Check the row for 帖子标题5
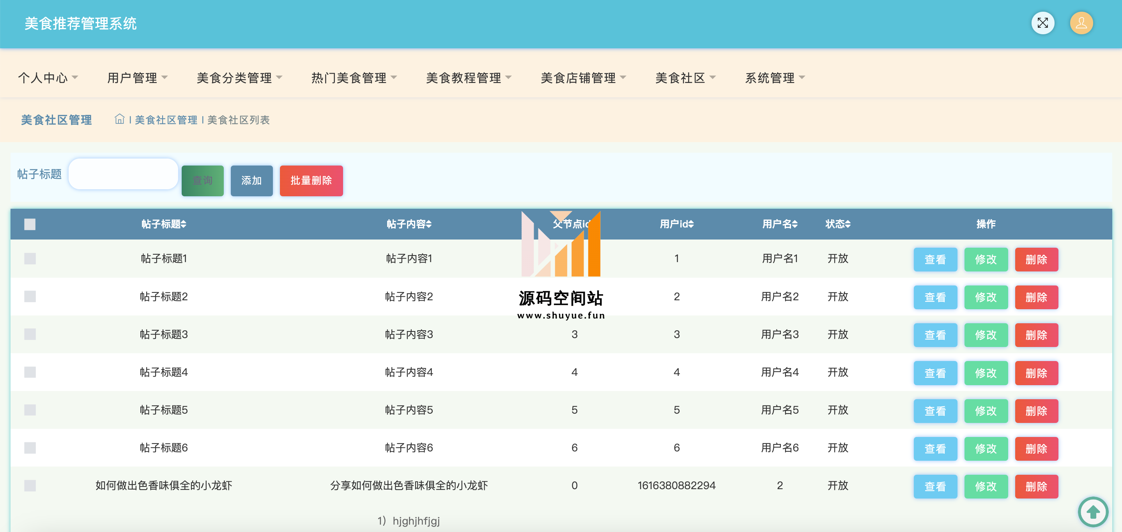Screen dimensions: 1122x532 (30, 410)
